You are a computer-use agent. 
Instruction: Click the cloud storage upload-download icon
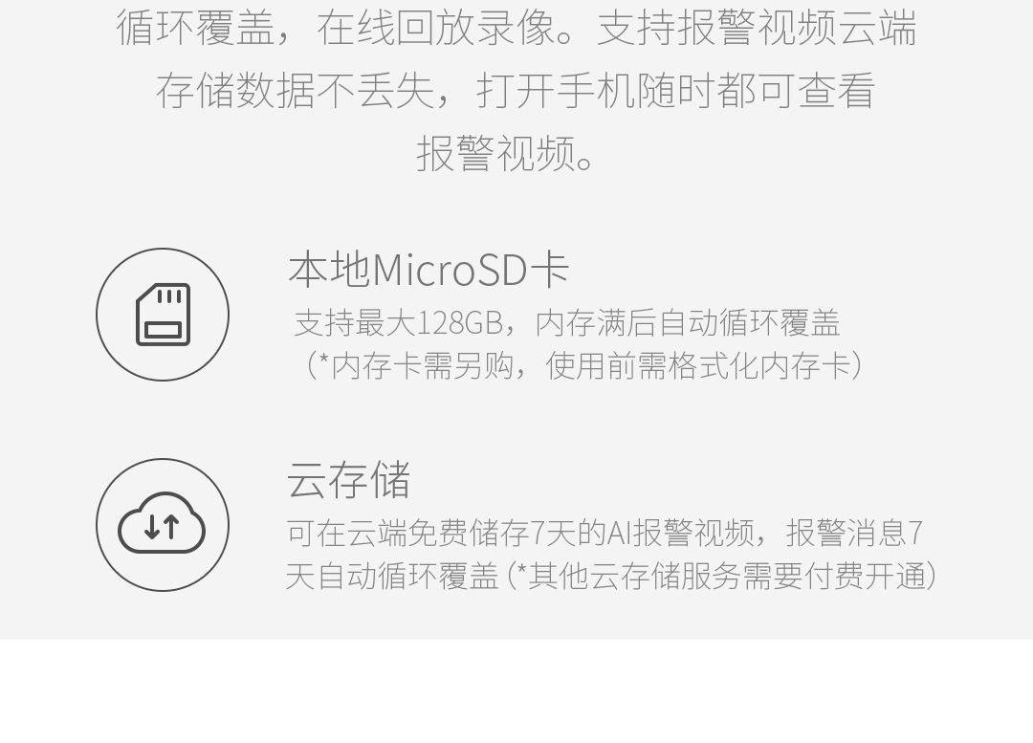coord(162,523)
